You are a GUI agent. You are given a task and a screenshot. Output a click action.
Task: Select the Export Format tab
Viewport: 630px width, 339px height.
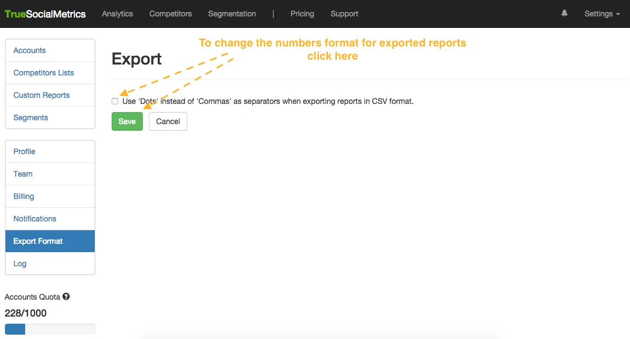click(x=38, y=241)
